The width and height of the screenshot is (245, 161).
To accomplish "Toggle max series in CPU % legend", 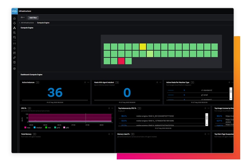I will (x=27, y=128).
